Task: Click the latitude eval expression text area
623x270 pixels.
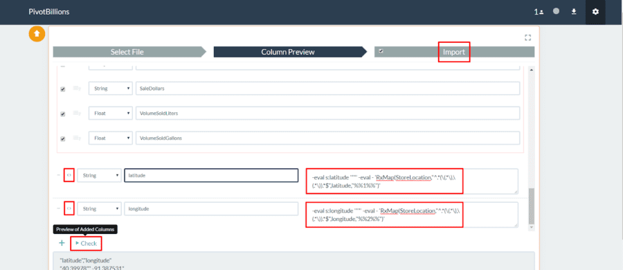Action: [x=412, y=181]
